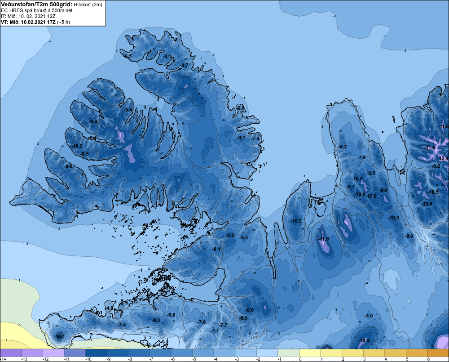The image size is (449, 362).
Task: Click the -12.4 temperature label
Action: [x=443, y=158]
